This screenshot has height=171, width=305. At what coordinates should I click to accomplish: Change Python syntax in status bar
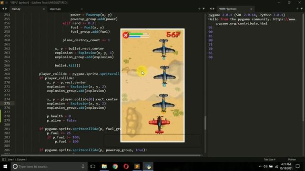(292, 160)
